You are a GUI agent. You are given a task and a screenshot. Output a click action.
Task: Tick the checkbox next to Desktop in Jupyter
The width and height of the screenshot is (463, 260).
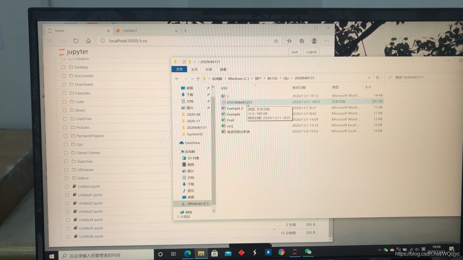[64, 67]
